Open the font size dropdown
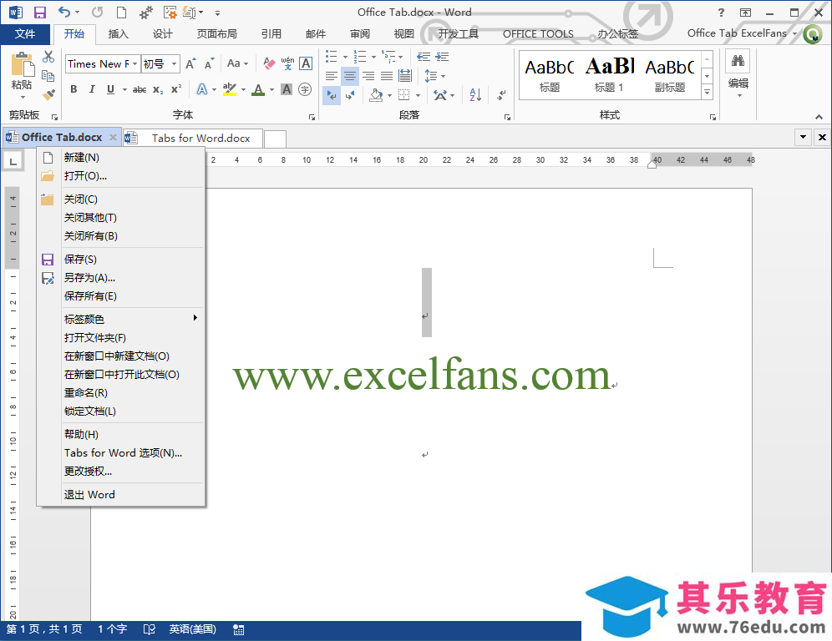 pyautogui.click(x=174, y=63)
